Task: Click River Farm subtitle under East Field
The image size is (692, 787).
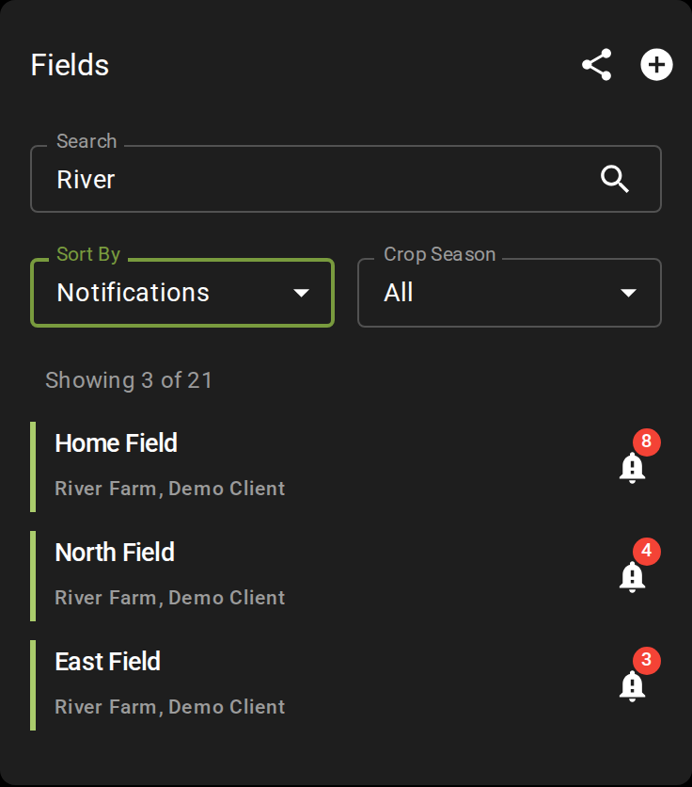Action: tap(170, 707)
